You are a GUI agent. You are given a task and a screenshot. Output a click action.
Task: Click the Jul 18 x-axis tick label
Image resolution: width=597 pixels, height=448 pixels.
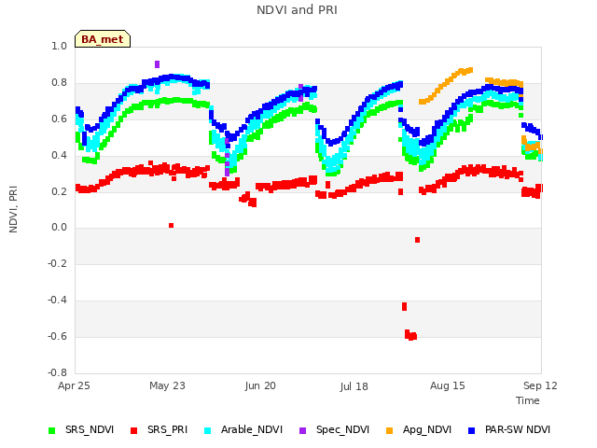354,386
